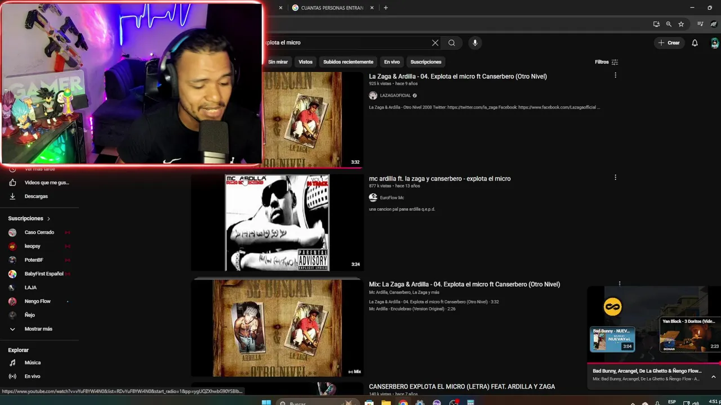Open the Bad Bunny NUEVA YoL thumbnail

pyautogui.click(x=612, y=339)
